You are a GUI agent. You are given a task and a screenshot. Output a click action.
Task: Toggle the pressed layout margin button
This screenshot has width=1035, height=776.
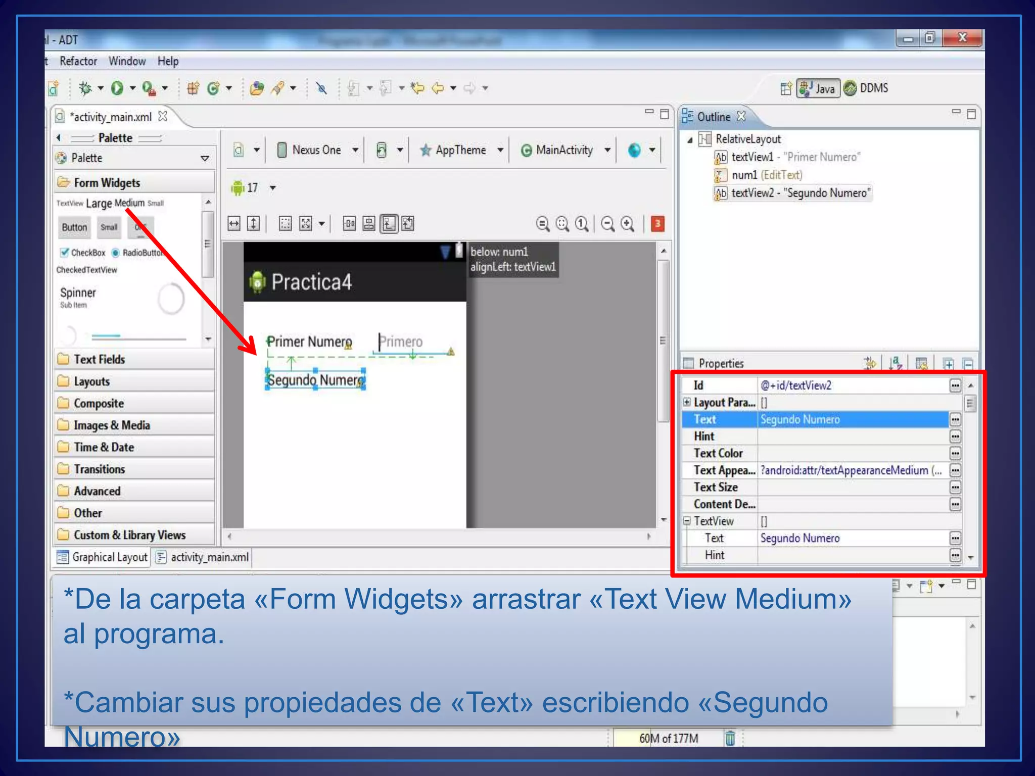click(x=389, y=223)
